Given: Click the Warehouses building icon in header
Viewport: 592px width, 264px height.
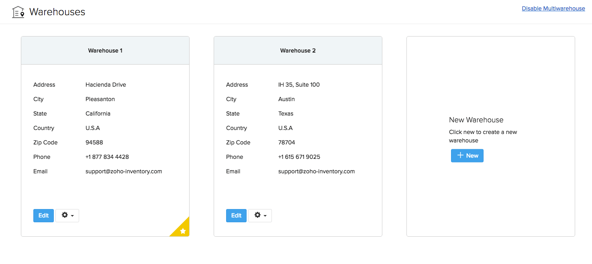Looking at the screenshot, I should pyautogui.click(x=18, y=12).
